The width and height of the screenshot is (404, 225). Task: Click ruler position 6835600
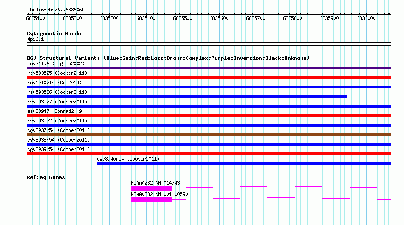point(219,19)
